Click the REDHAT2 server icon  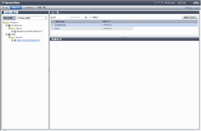(15, 31)
